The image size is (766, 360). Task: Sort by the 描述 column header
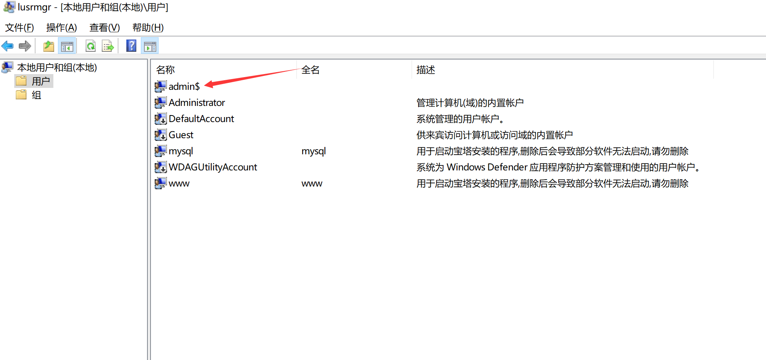[425, 70]
